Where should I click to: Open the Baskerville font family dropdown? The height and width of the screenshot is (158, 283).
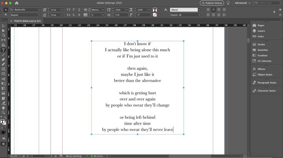pos(40,10)
